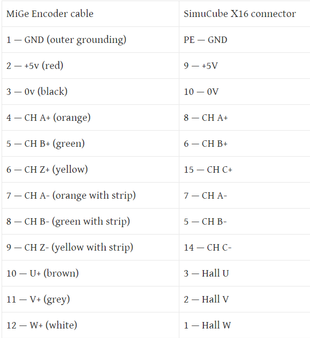Select CH A- orange with strip cell

coord(90,196)
